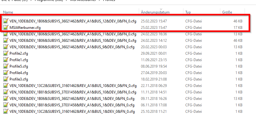
Task: Click the icon of the 1B81 BUS_1 cfg file
Action: coord(6,105)
